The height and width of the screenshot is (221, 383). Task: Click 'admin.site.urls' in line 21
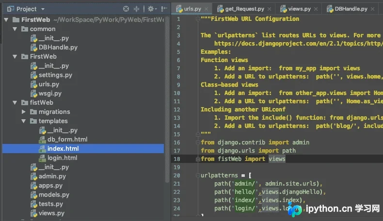point(291,184)
